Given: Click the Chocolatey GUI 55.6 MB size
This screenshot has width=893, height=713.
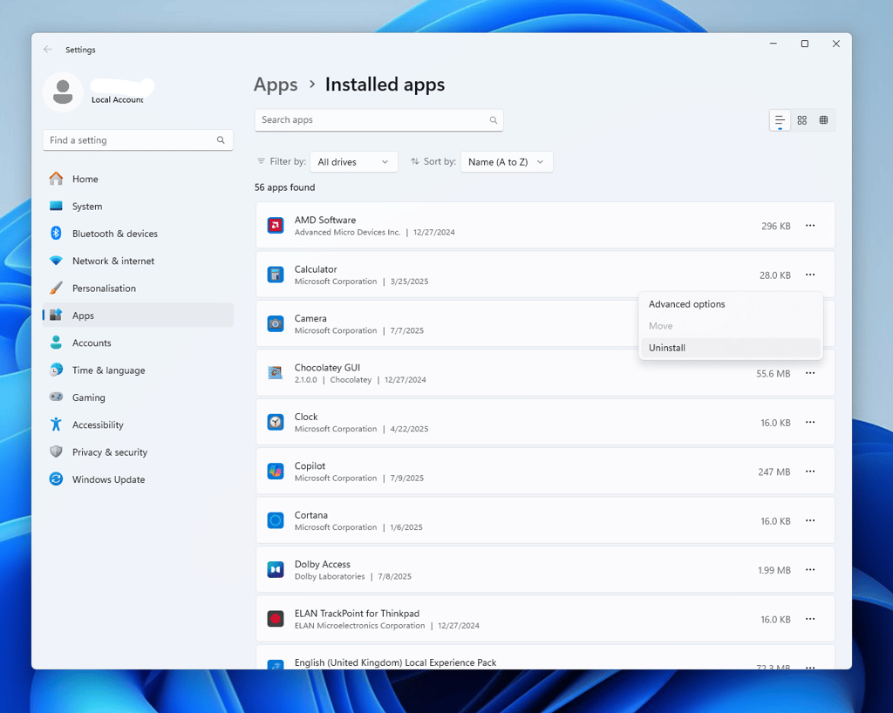Looking at the screenshot, I should (x=774, y=374).
